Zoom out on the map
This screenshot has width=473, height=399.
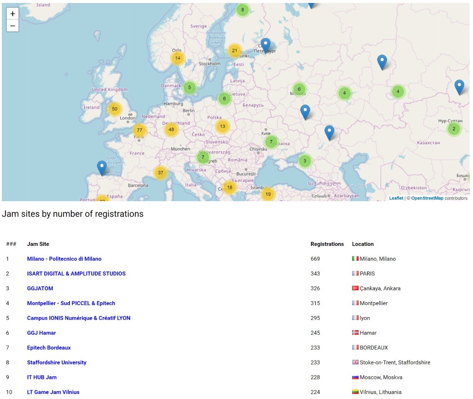tap(13, 26)
